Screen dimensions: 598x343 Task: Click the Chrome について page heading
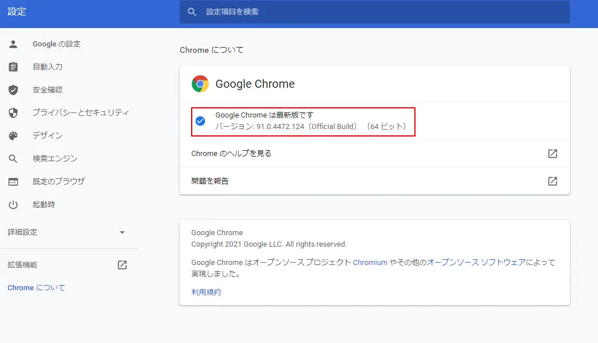coord(212,50)
